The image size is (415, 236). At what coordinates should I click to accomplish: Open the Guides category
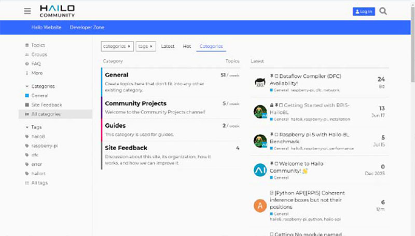pos(115,125)
